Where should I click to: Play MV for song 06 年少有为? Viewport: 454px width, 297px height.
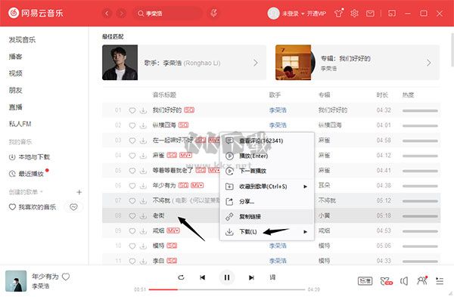[197, 185]
